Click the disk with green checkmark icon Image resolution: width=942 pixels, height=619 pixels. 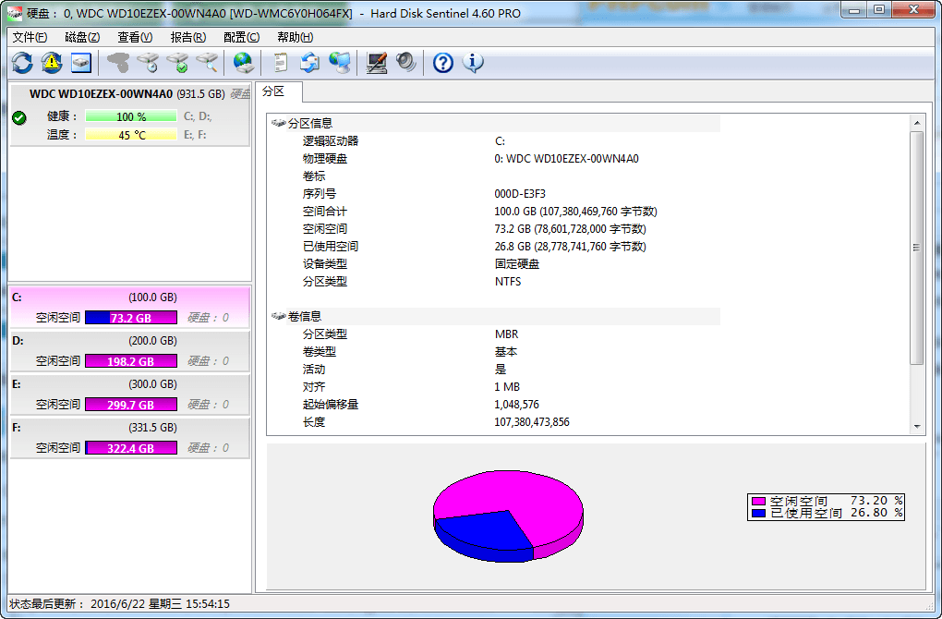(x=178, y=63)
